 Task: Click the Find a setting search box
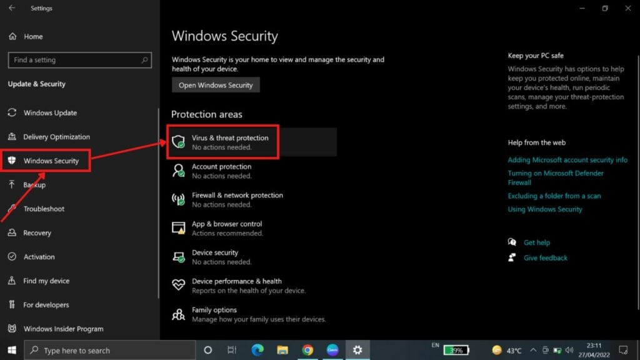tap(79, 60)
